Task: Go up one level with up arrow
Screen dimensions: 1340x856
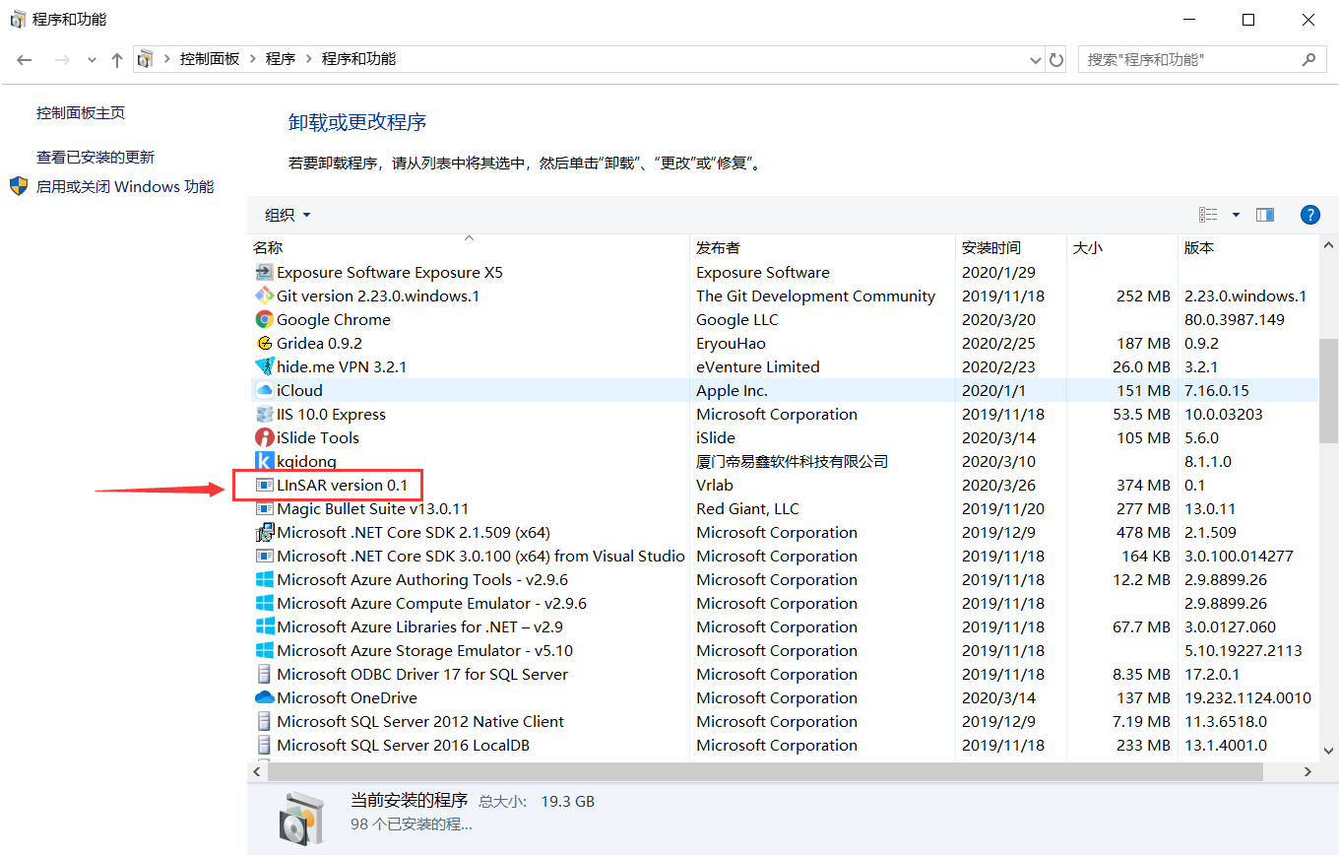Action: pyautogui.click(x=117, y=60)
